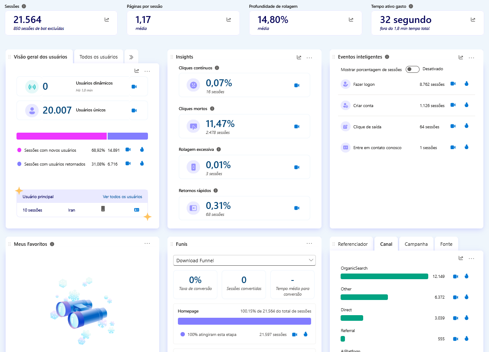Open trend chart in Insights panel

(x=299, y=57)
